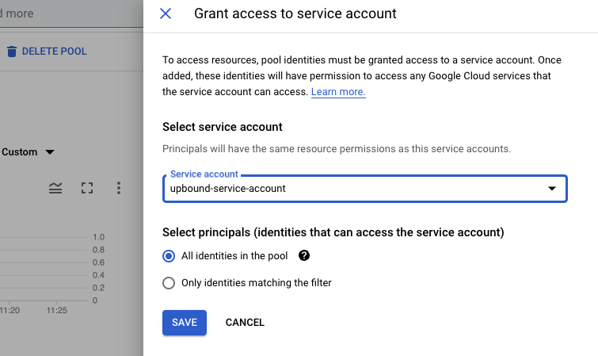Select Only identities matching the filter
598x356 pixels.
click(168, 283)
